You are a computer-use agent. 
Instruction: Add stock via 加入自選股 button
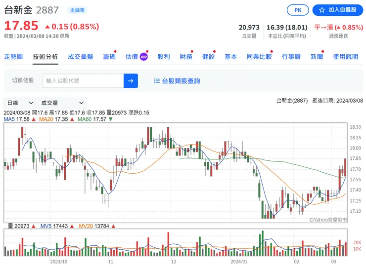(x=338, y=10)
